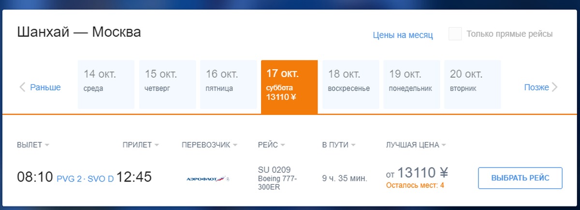Viewport: 580px width, 210px height.
Task: Sort by ПРИЛЕТ column arrow
Action: [157, 145]
